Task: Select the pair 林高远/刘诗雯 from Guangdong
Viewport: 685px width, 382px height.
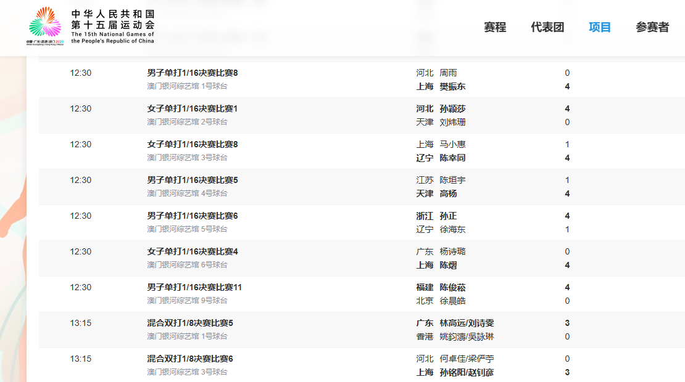Action: click(x=468, y=323)
